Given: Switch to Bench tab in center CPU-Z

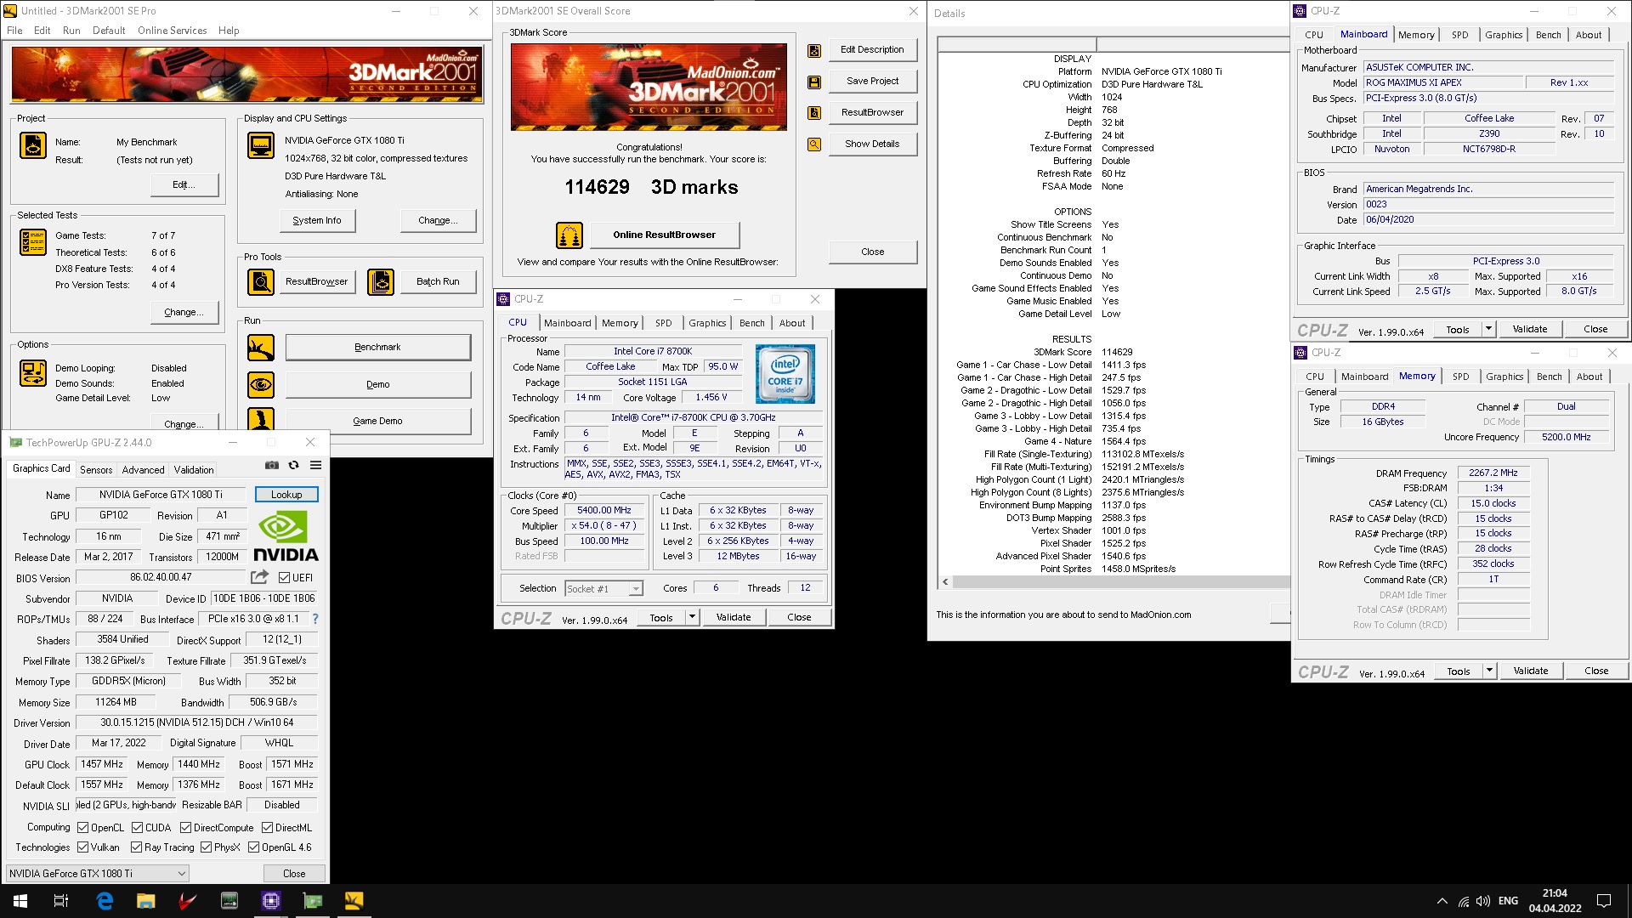Looking at the screenshot, I should (x=751, y=323).
